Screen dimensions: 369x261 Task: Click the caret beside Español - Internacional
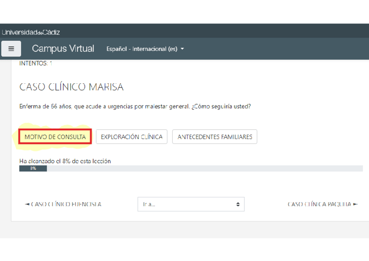coord(182,49)
